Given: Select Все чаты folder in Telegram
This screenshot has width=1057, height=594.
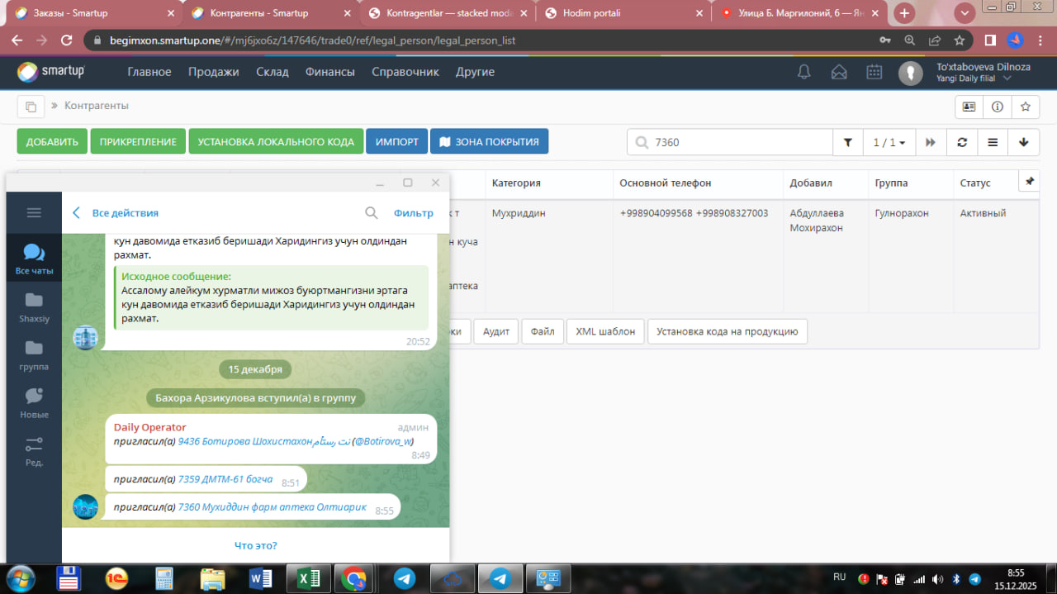Looking at the screenshot, I should click(x=34, y=259).
